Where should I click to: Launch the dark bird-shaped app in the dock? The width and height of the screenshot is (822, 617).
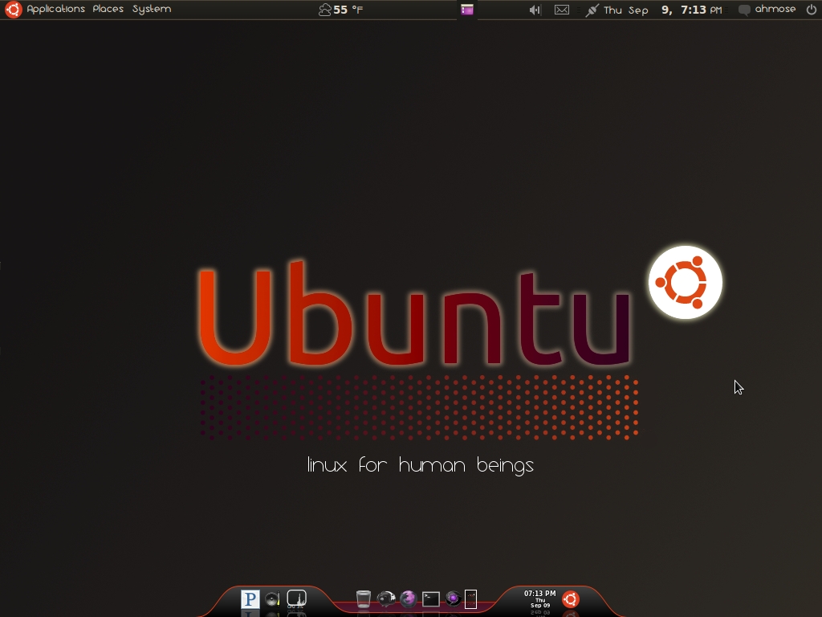click(x=386, y=599)
